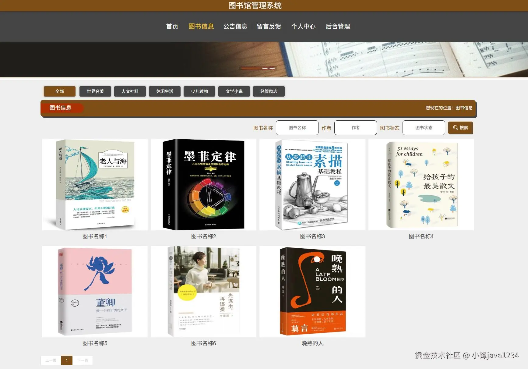Open the 先谋生再谋爱 book cover
The width and height of the screenshot is (528, 369).
[203, 292]
